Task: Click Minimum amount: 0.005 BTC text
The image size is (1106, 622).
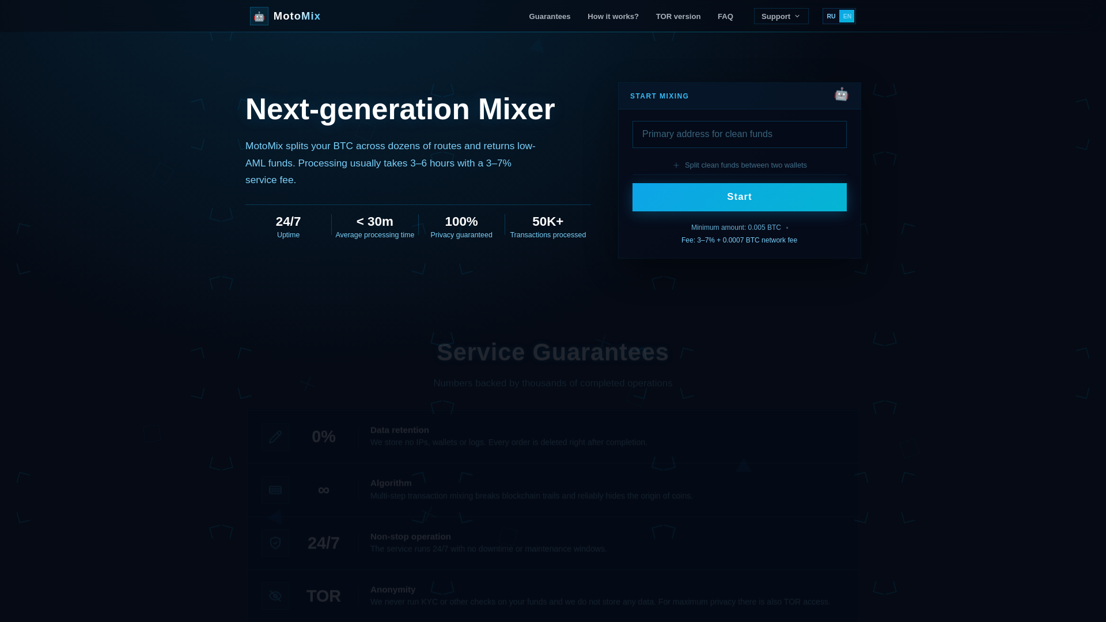Action: [x=736, y=227]
